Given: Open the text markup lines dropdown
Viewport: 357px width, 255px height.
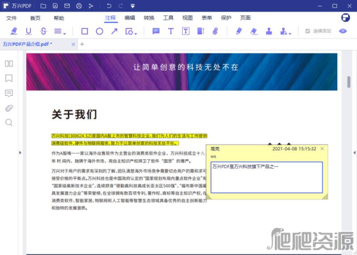Looking at the screenshot, I should (x=60, y=32).
